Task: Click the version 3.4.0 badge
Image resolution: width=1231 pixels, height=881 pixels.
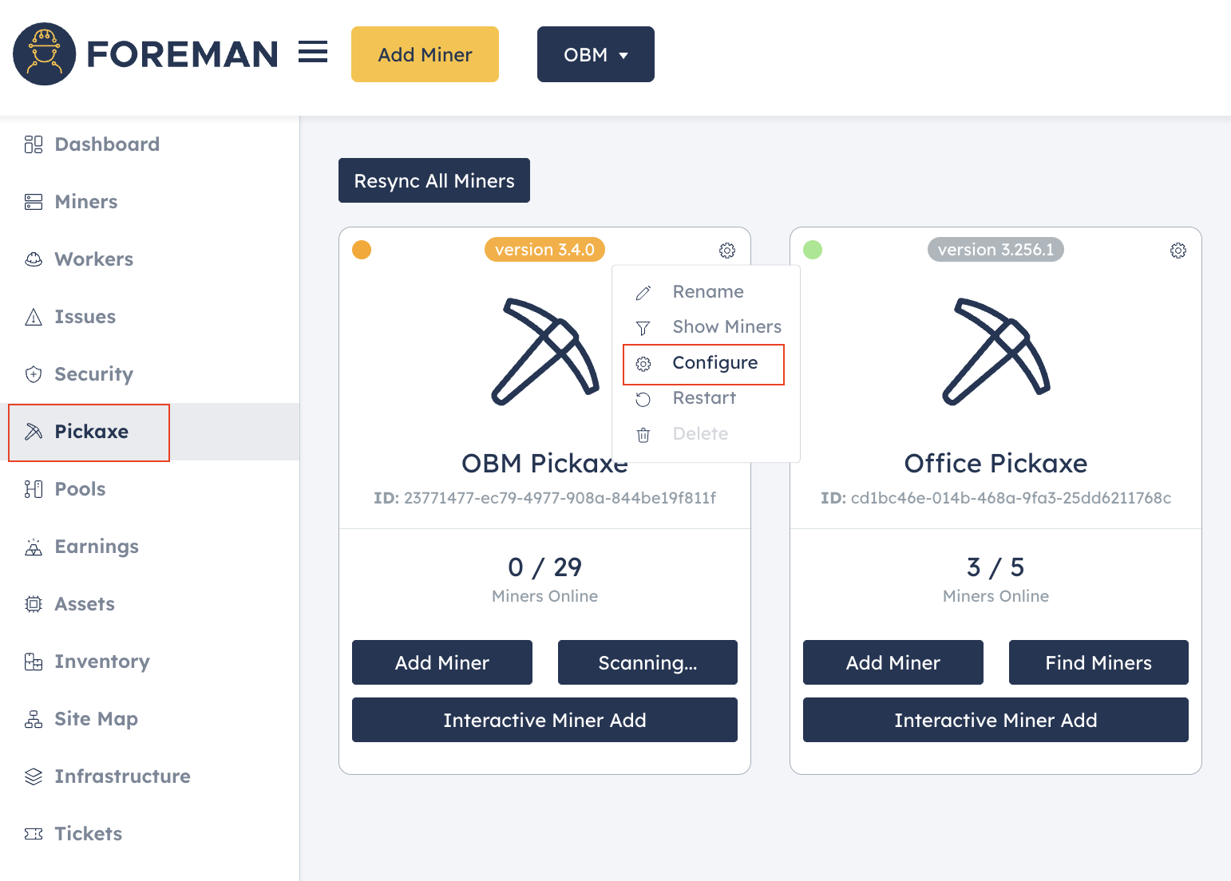Action: coord(544,249)
